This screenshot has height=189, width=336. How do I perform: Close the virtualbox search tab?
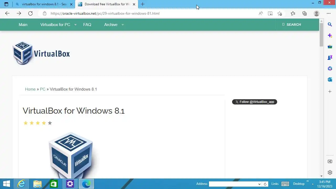(x=71, y=4)
